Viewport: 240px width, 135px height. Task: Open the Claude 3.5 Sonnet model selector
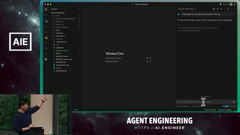tap(197, 106)
